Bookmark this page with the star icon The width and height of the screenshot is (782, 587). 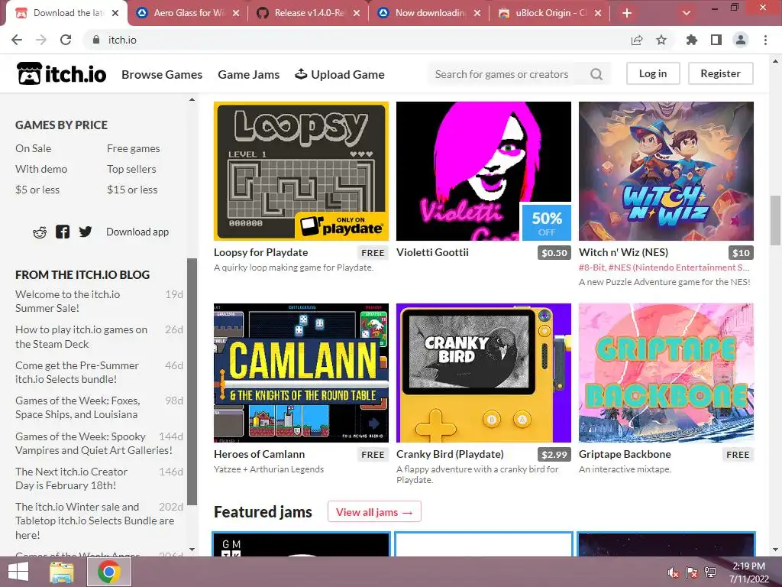(x=661, y=40)
